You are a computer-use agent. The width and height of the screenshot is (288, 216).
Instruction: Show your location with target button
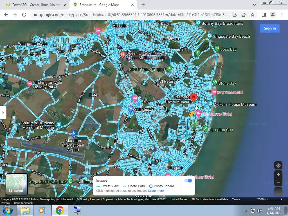tap(278, 165)
